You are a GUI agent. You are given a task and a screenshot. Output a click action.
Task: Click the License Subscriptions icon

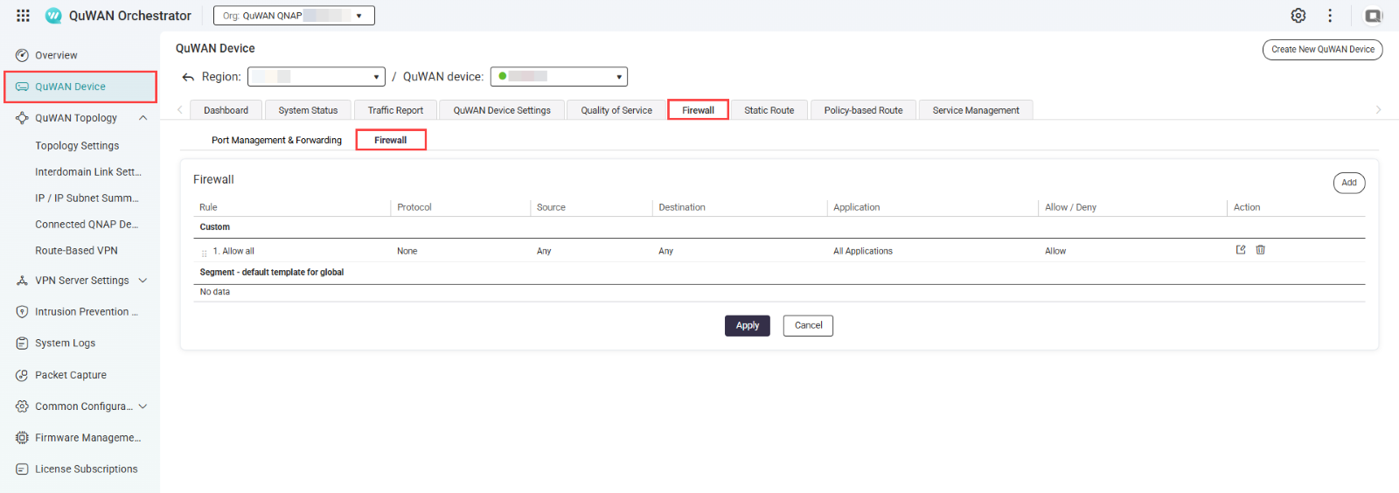coord(22,469)
